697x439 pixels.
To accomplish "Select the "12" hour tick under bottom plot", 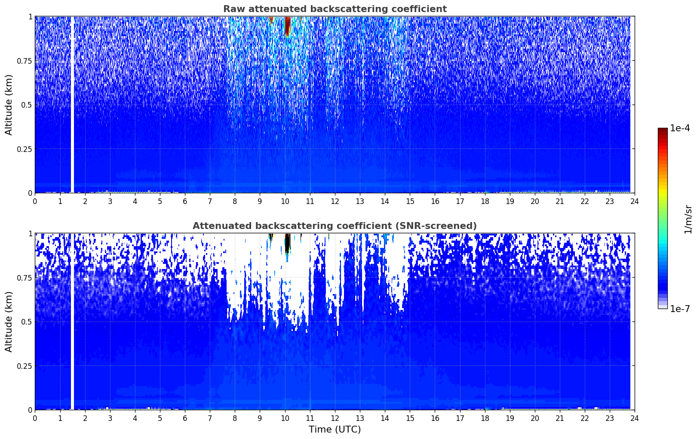I will [x=335, y=418].
